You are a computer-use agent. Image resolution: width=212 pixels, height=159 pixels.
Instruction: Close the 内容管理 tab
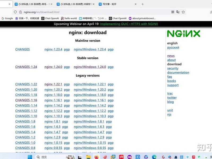click(94, 4)
